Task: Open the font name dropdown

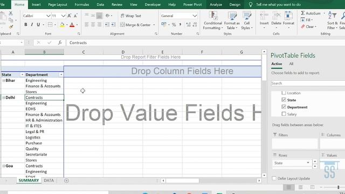Action: pos(48,16)
